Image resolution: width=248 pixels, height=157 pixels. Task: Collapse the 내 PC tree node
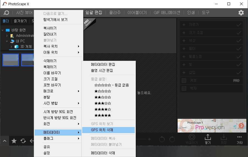pos(7,41)
